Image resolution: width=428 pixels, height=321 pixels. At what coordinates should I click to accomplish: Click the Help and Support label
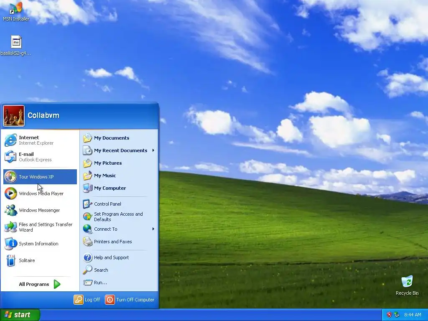click(x=111, y=257)
